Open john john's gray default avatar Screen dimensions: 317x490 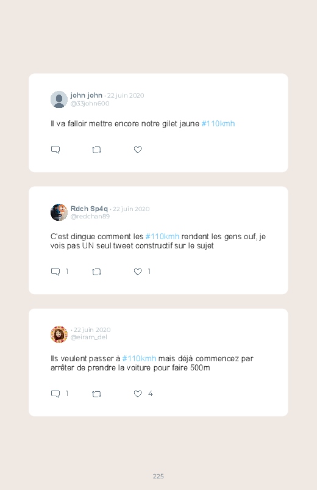pos(59,99)
